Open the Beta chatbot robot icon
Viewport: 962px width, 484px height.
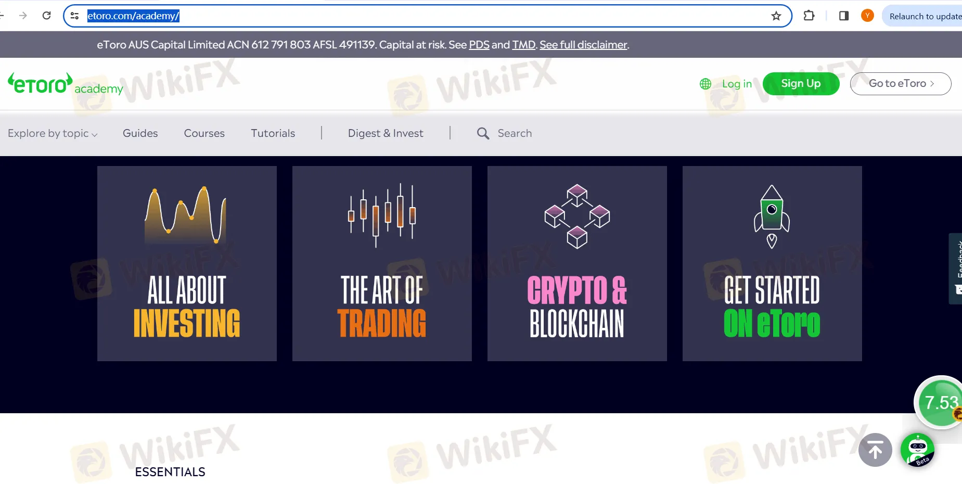(x=917, y=450)
